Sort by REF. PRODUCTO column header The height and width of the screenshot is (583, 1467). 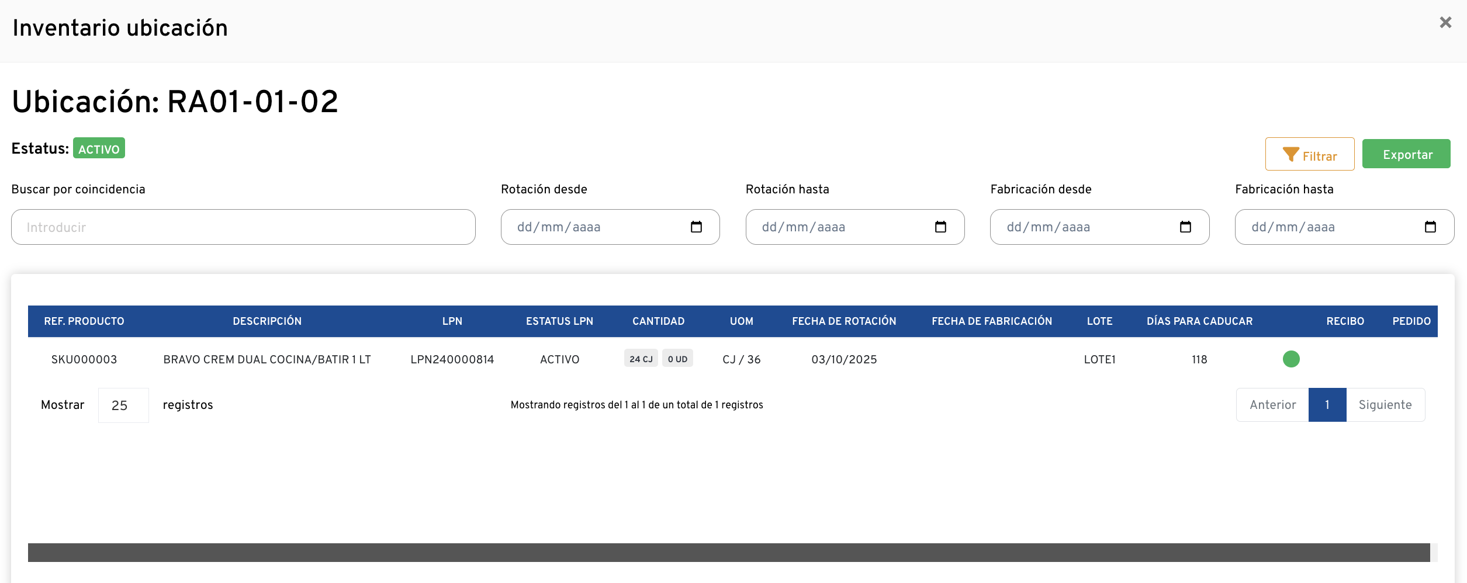[x=84, y=321]
